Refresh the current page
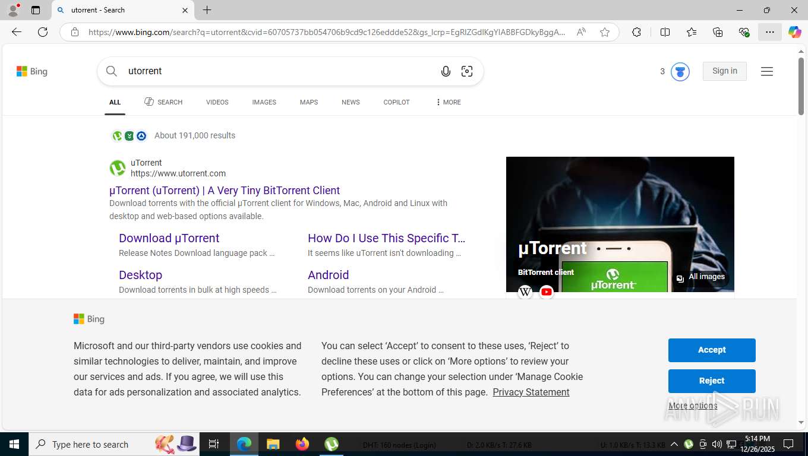 click(43, 32)
